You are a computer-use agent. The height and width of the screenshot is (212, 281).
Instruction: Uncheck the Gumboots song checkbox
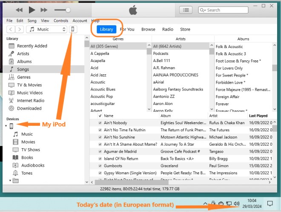[100, 166]
